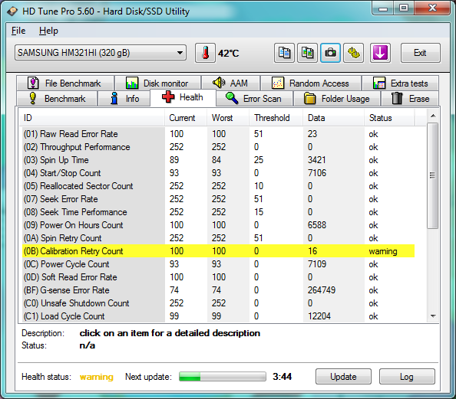The height and width of the screenshot is (399, 456).
Task: Click the scroll up arrow of the list
Action: pos(433,116)
